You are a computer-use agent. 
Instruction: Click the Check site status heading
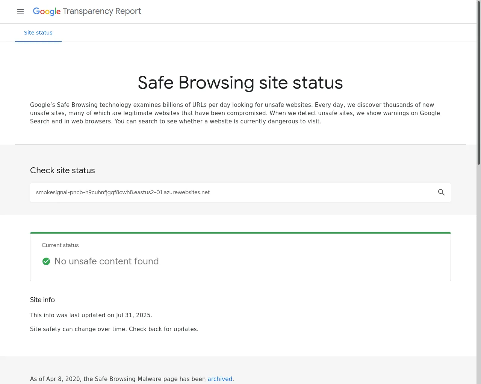point(62,171)
